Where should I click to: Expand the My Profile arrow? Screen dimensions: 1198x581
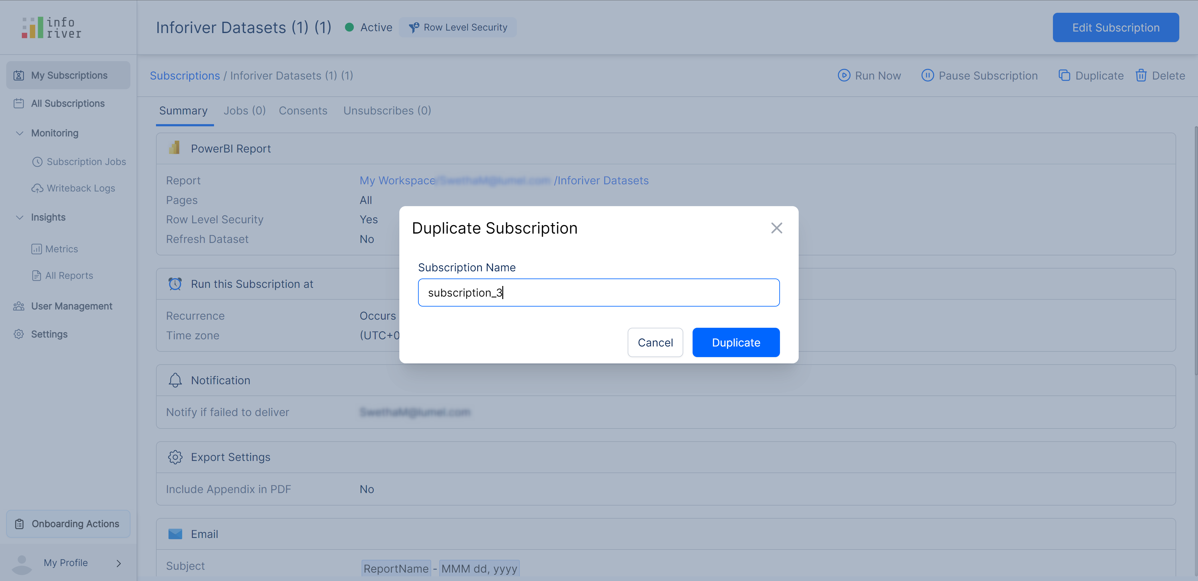pos(119,563)
